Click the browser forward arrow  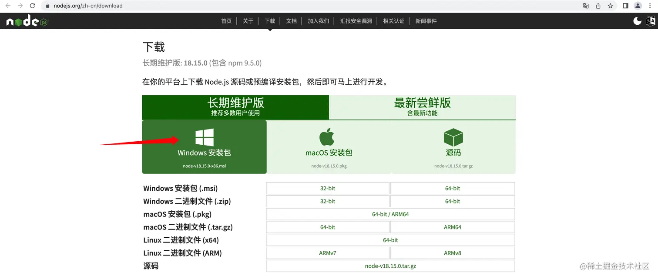tap(20, 6)
